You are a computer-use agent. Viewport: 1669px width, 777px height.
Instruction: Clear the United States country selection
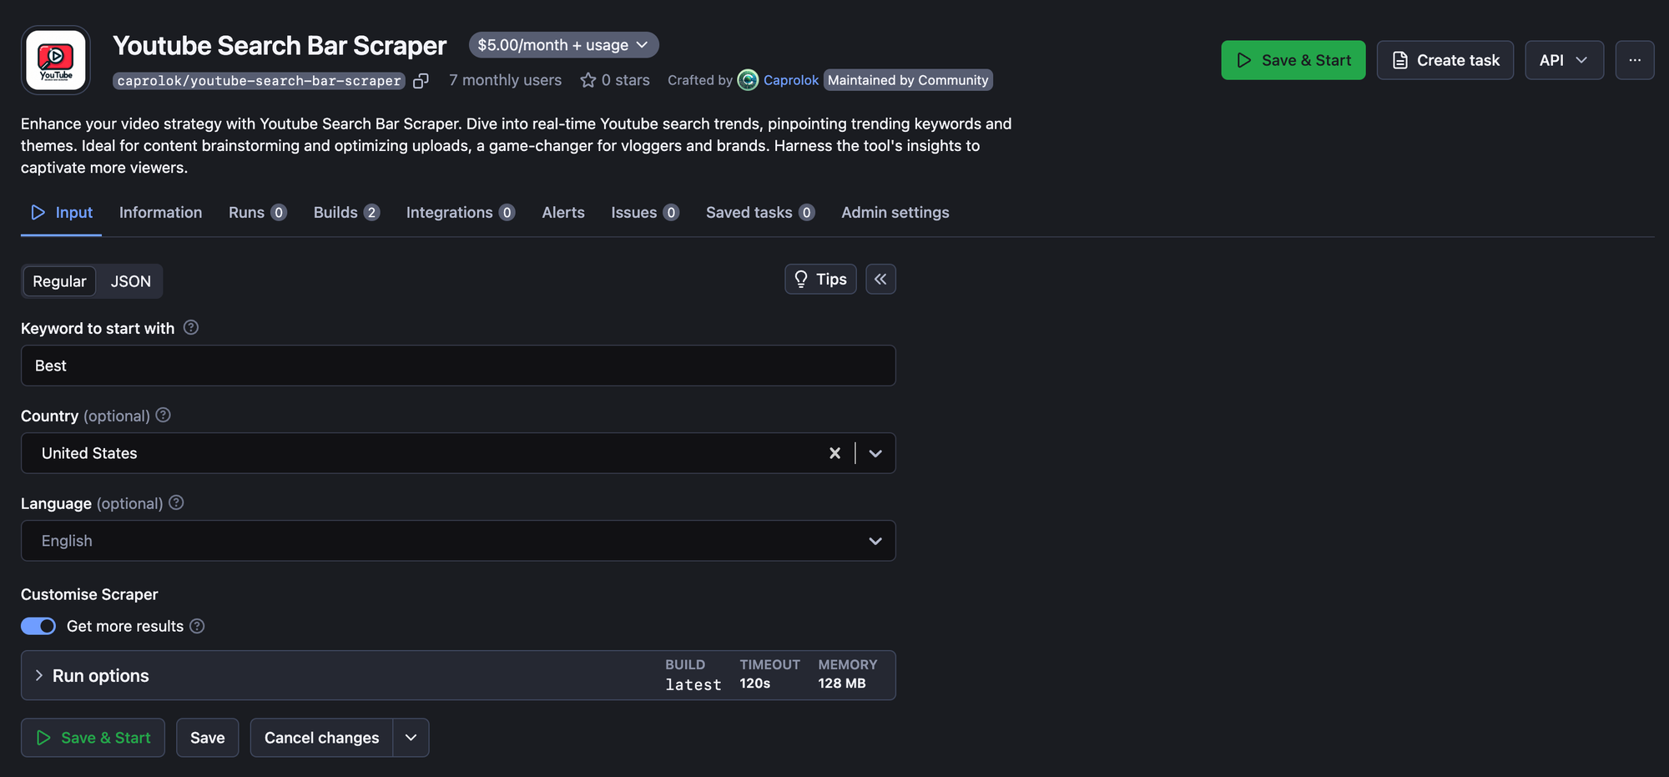point(834,453)
